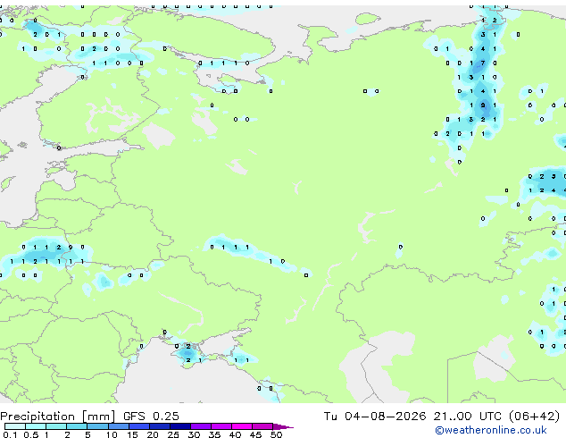Click the 'GFS 0.25' model label

pos(151,417)
